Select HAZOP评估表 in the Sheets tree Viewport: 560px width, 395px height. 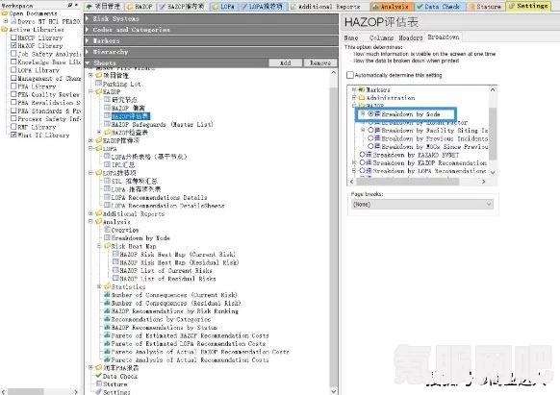click(x=130, y=116)
